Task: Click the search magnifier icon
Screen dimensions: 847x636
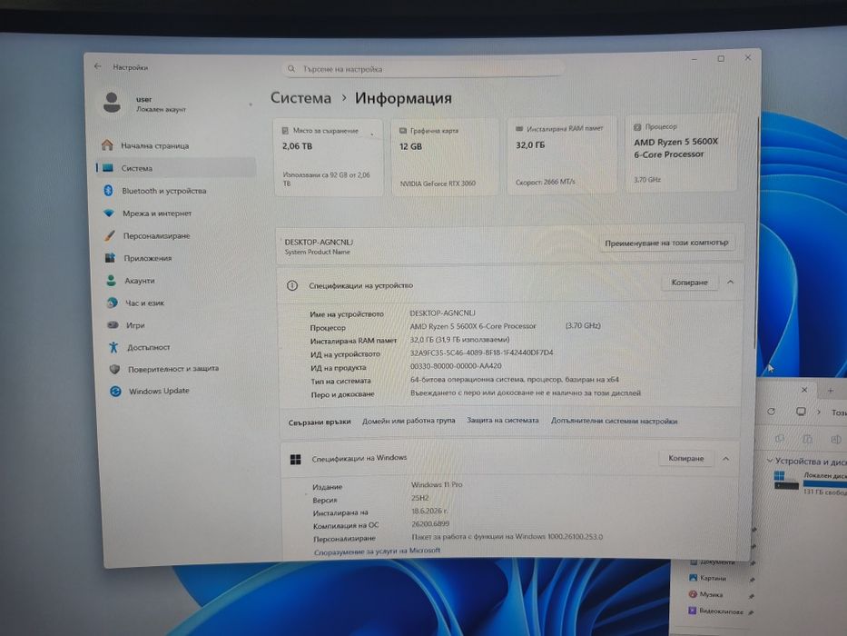Action: (291, 69)
